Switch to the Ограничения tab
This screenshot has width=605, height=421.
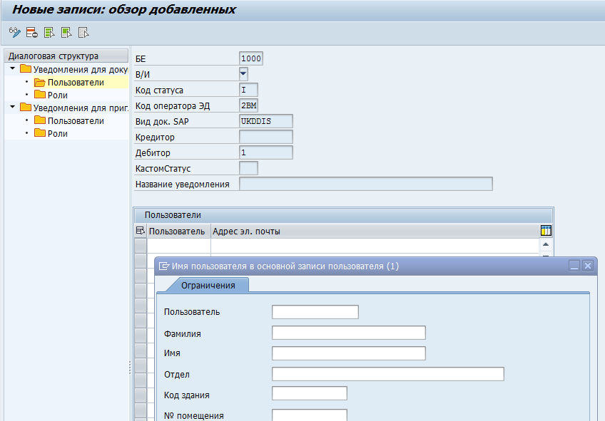pos(208,285)
